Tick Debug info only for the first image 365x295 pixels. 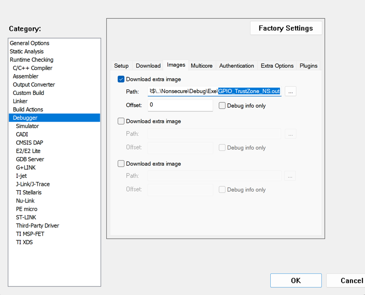tap(222, 106)
